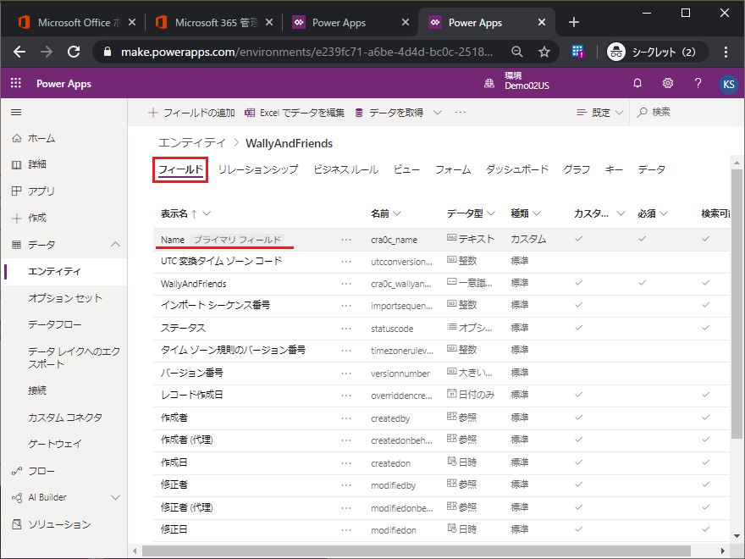Go back to エンティティ breadcrumb link
The image size is (745, 559).
[x=192, y=142]
